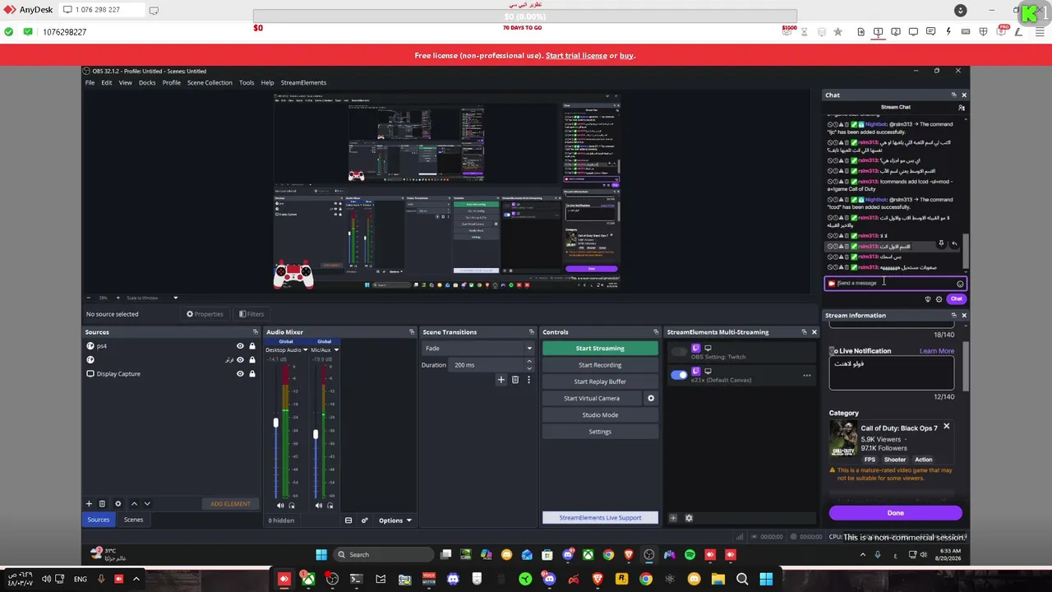Toggle Desktop Audio monitoring headphone icon
1052x592 pixels.
(291, 505)
